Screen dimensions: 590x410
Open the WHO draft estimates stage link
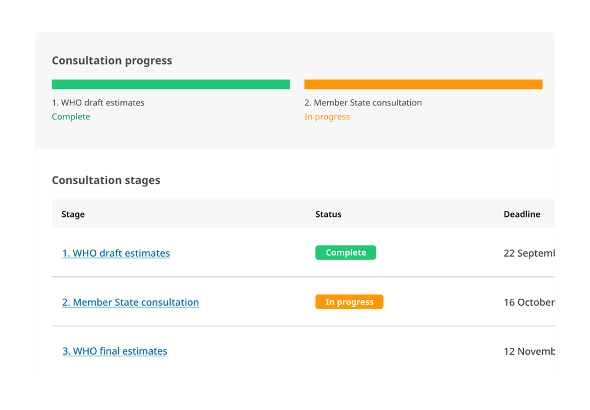click(x=116, y=253)
